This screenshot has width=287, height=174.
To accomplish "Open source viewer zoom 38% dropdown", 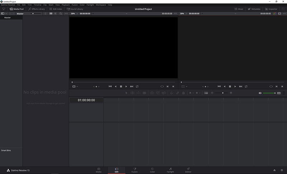I will [74, 14].
